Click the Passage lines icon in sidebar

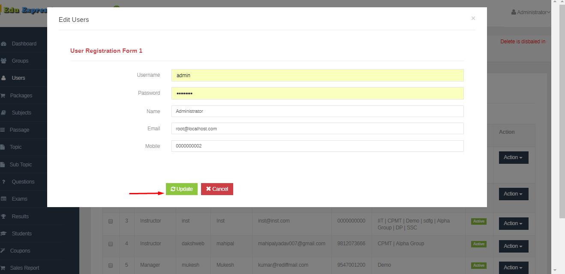tap(3, 130)
